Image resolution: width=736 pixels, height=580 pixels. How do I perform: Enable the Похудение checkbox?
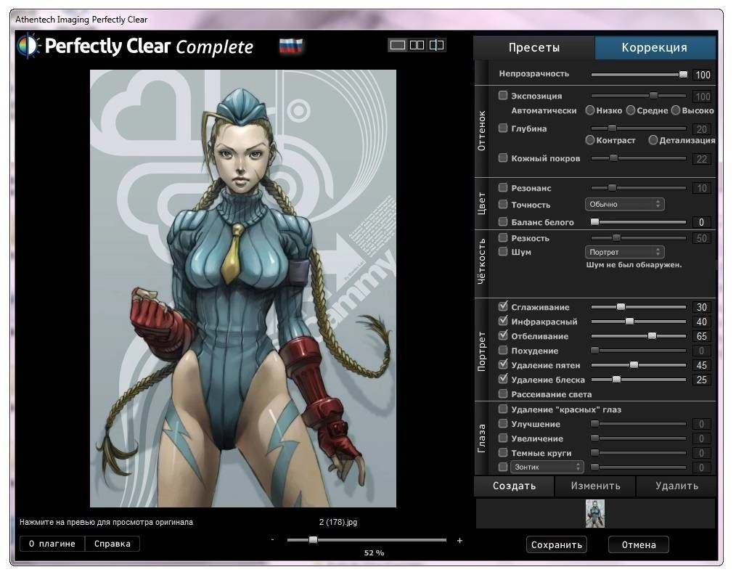click(x=503, y=350)
